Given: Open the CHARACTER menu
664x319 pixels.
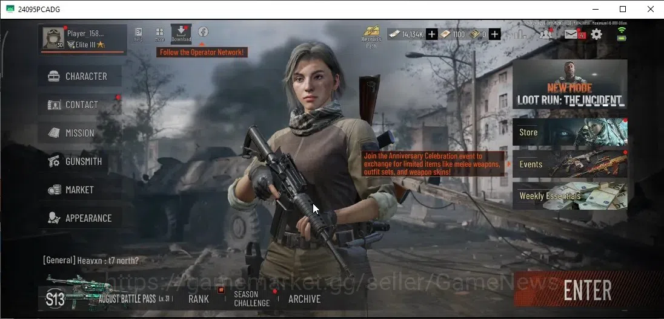Looking at the screenshot, I should click(80, 77).
